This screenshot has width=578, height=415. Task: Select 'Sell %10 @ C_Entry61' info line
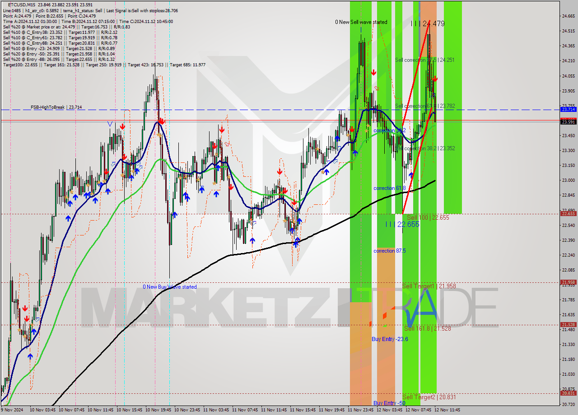(60, 38)
